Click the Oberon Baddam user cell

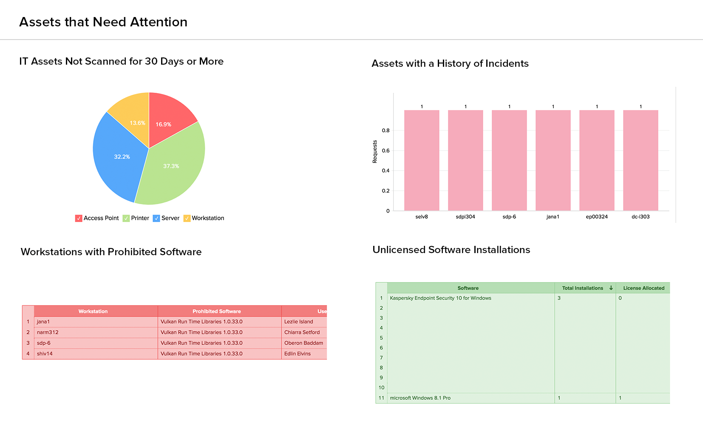[x=303, y=343]
